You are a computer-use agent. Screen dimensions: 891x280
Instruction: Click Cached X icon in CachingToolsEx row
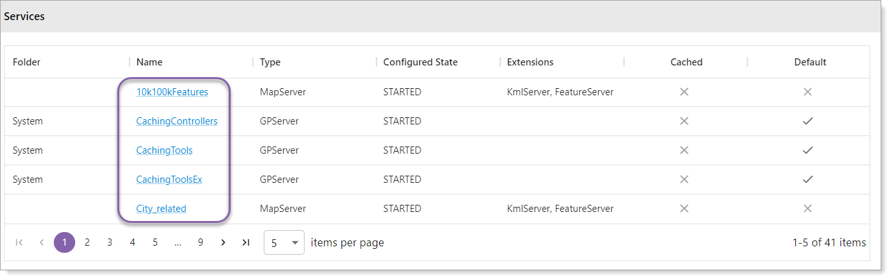tap(684, 180)
